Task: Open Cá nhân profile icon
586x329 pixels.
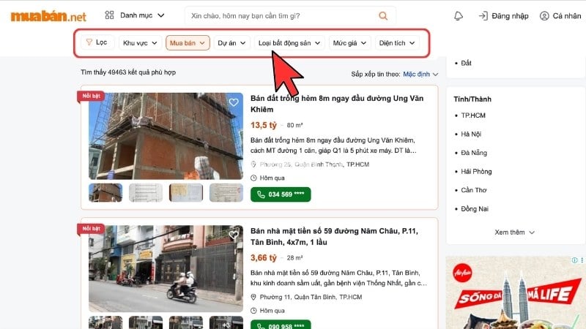Action: (x=544, y=15)
